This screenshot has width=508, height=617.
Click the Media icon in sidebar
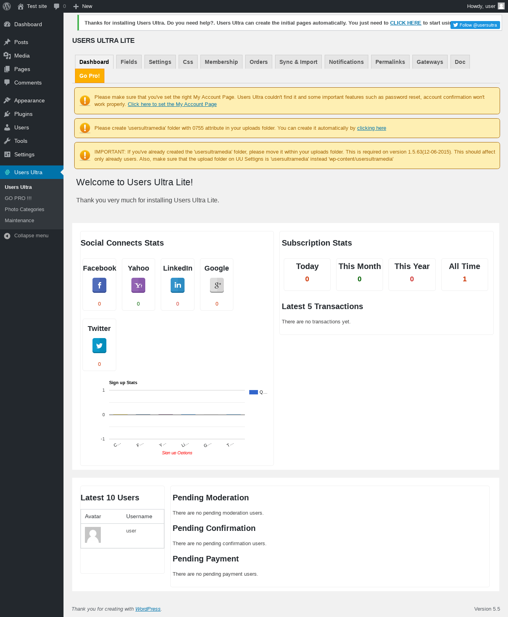point(7,56)
